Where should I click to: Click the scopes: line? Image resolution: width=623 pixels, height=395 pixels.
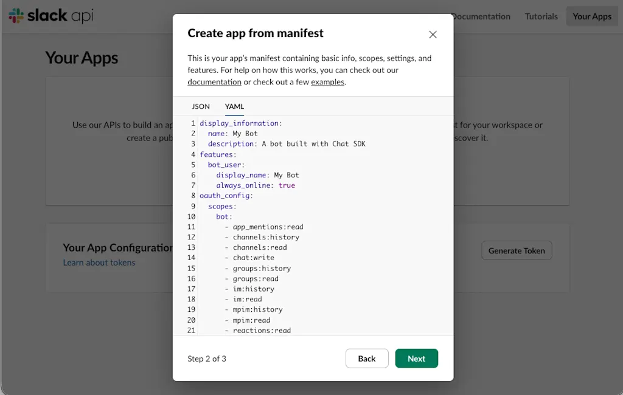222,207
